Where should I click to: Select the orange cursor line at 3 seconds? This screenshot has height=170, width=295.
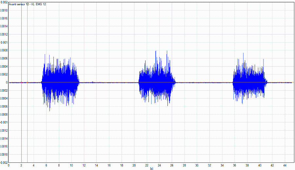tap(28, 82)
